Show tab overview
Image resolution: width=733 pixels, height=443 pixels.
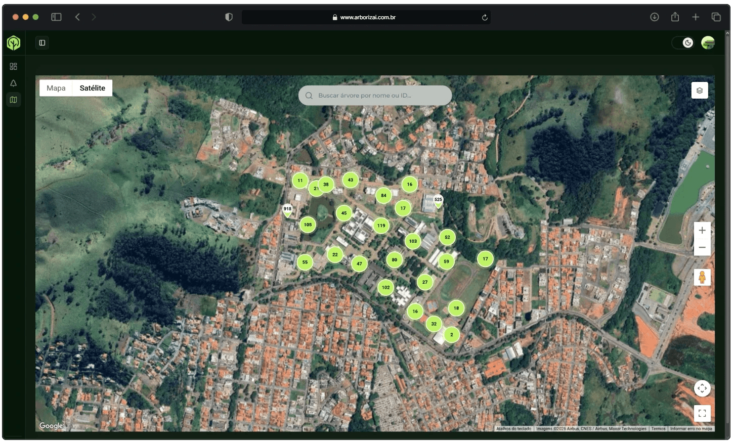coord(716,17)
